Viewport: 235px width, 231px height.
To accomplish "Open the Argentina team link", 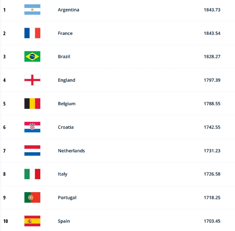I will tap(68, 10).
